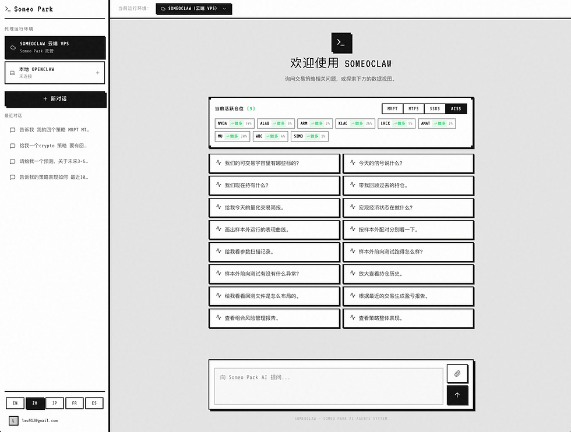Choose suggestion 根据最近的交易生成盈亏报告。
This screenshot has width=571, height=432.
pyautogui.click(x=408, y=296)
